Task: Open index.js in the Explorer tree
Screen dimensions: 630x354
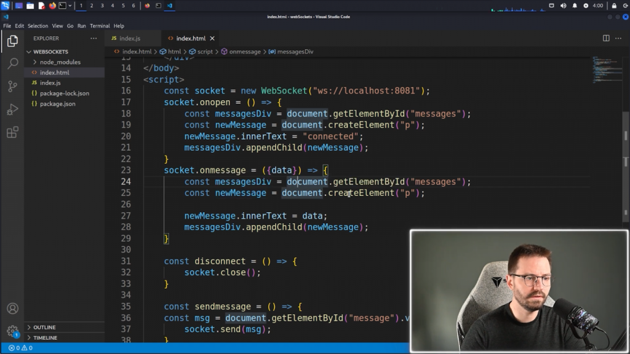Action: tap(50, 83)
